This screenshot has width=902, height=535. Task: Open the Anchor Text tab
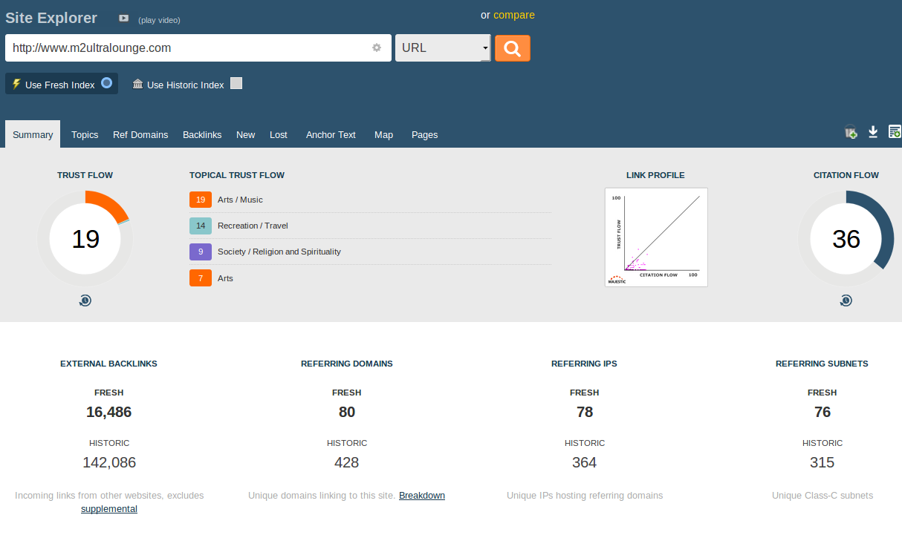tap(331, 134)
